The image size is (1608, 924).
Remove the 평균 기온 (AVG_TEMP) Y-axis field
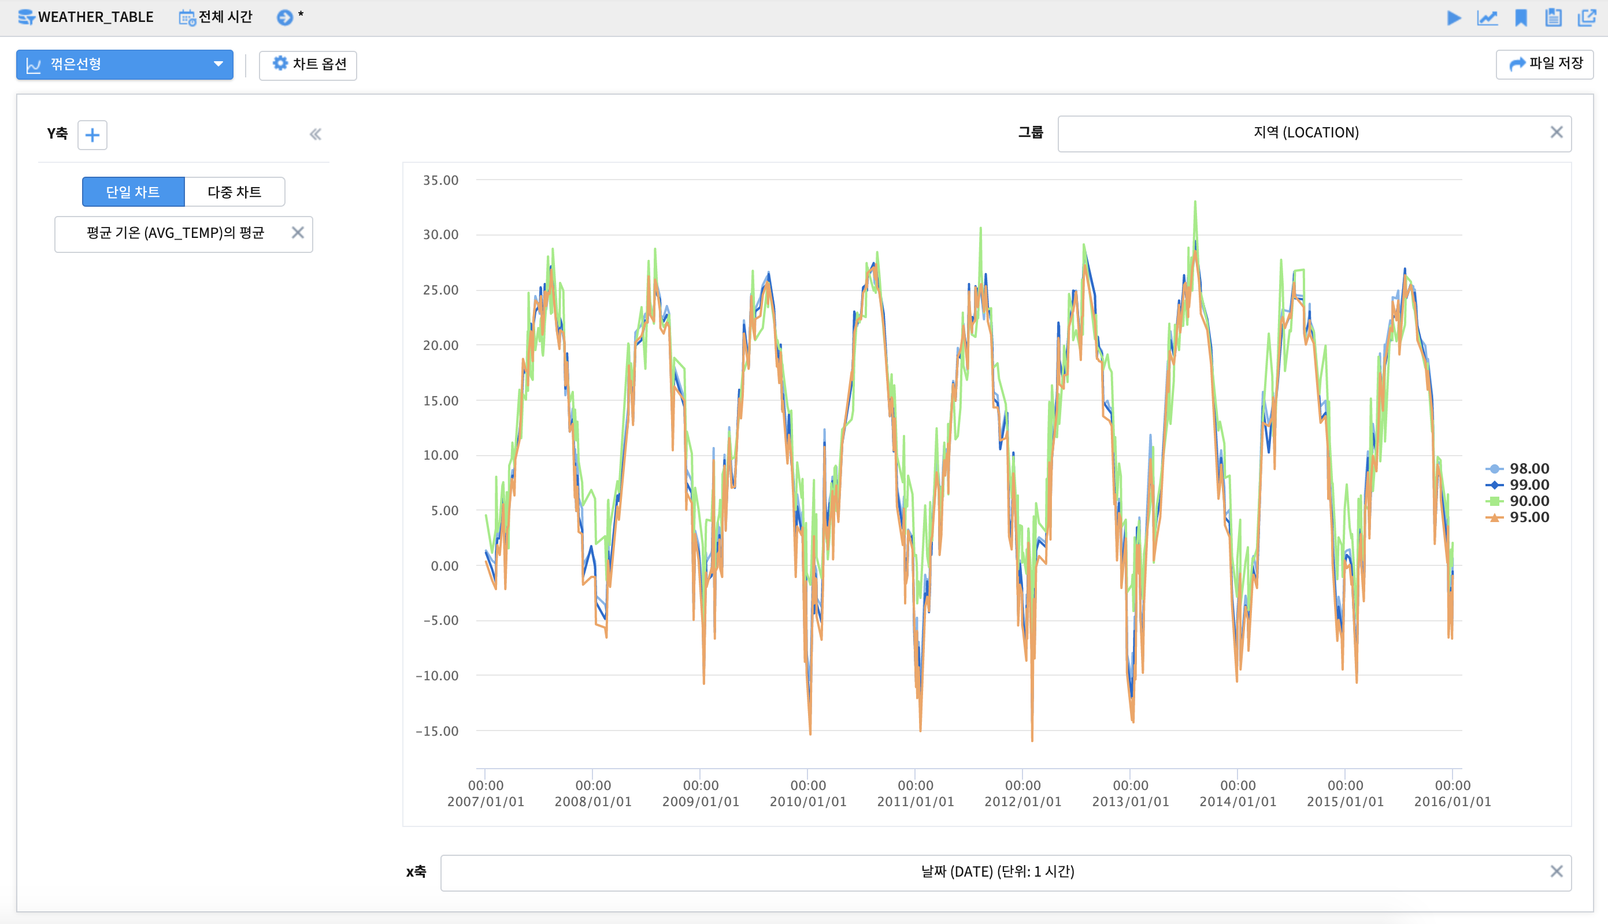[298, 233]
